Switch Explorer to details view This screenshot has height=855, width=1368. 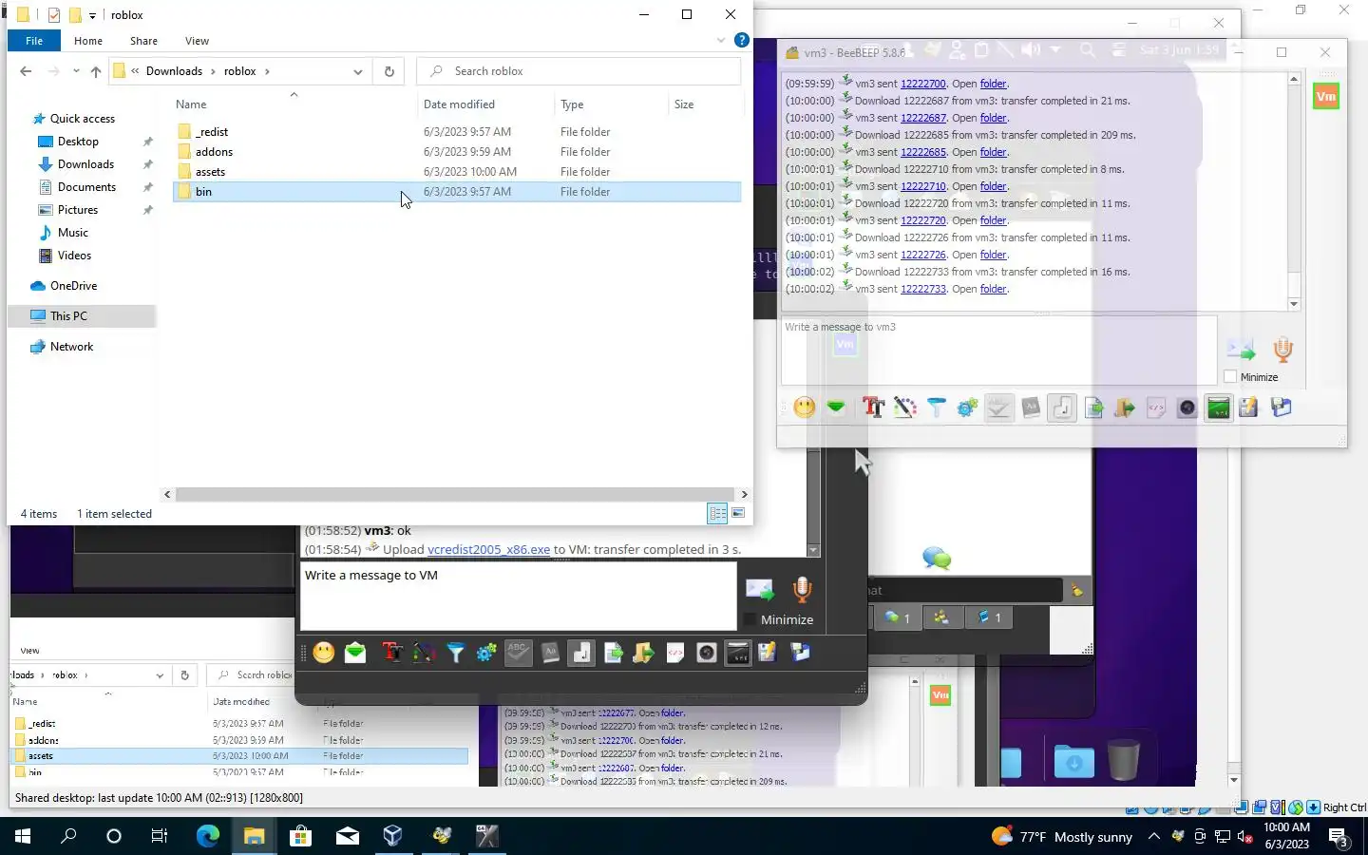click(x=717, y=514)
